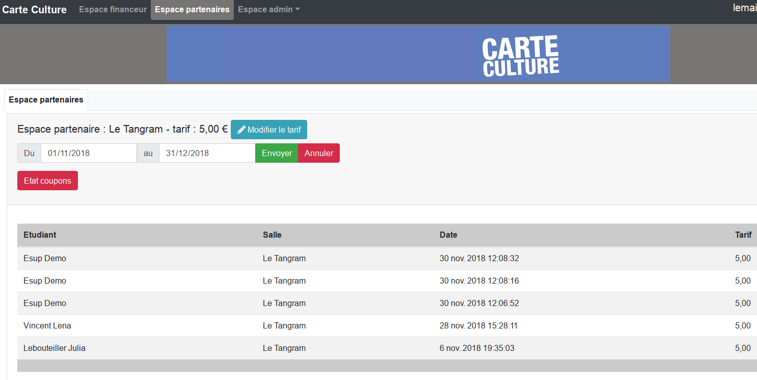Image resolution: width=757 pixels, height=380 pixels.
Task: Click the entry dated 30 nov. 2018 12:08:32
Action: pyautogui.click(x=479, y=258)
